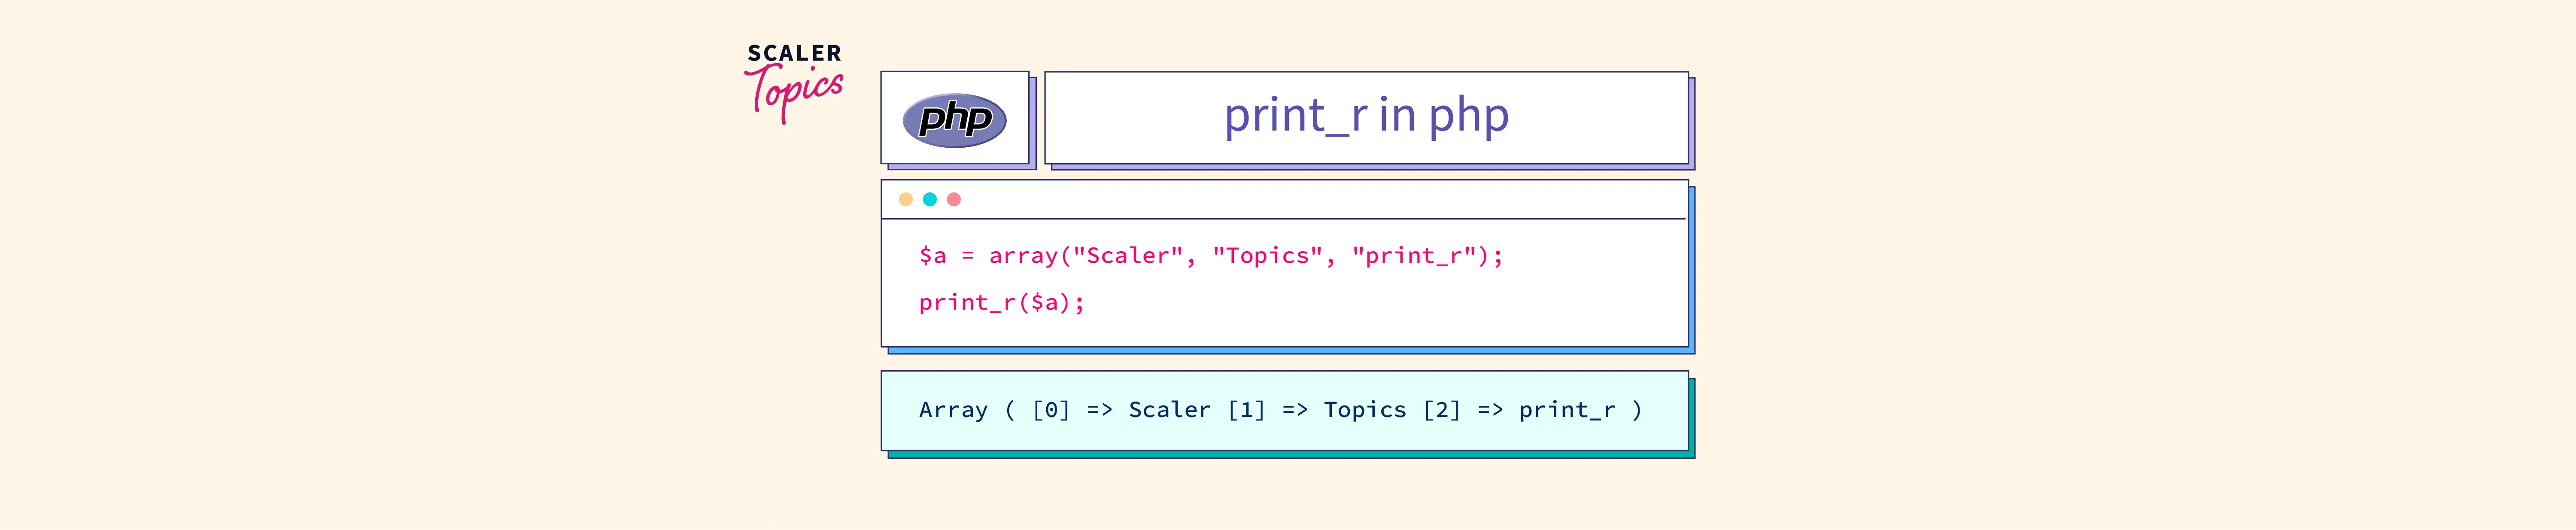Image resolution: width=2576 pixels, height=530 pixels.
Task: Click index [2] in the output box
Action: point(1441,410)
